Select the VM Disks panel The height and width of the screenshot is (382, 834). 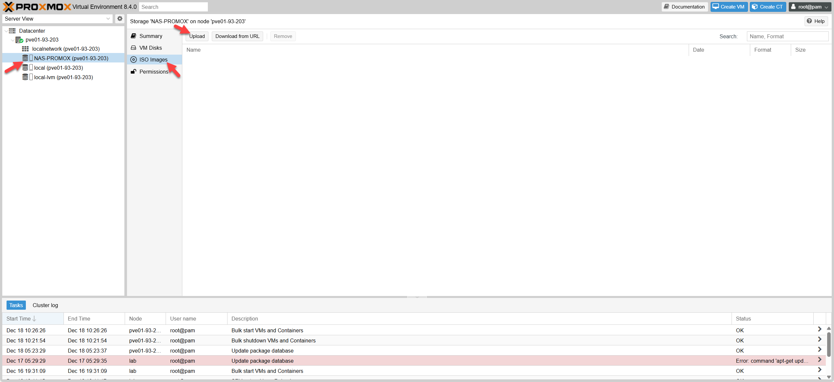(151, 48)
